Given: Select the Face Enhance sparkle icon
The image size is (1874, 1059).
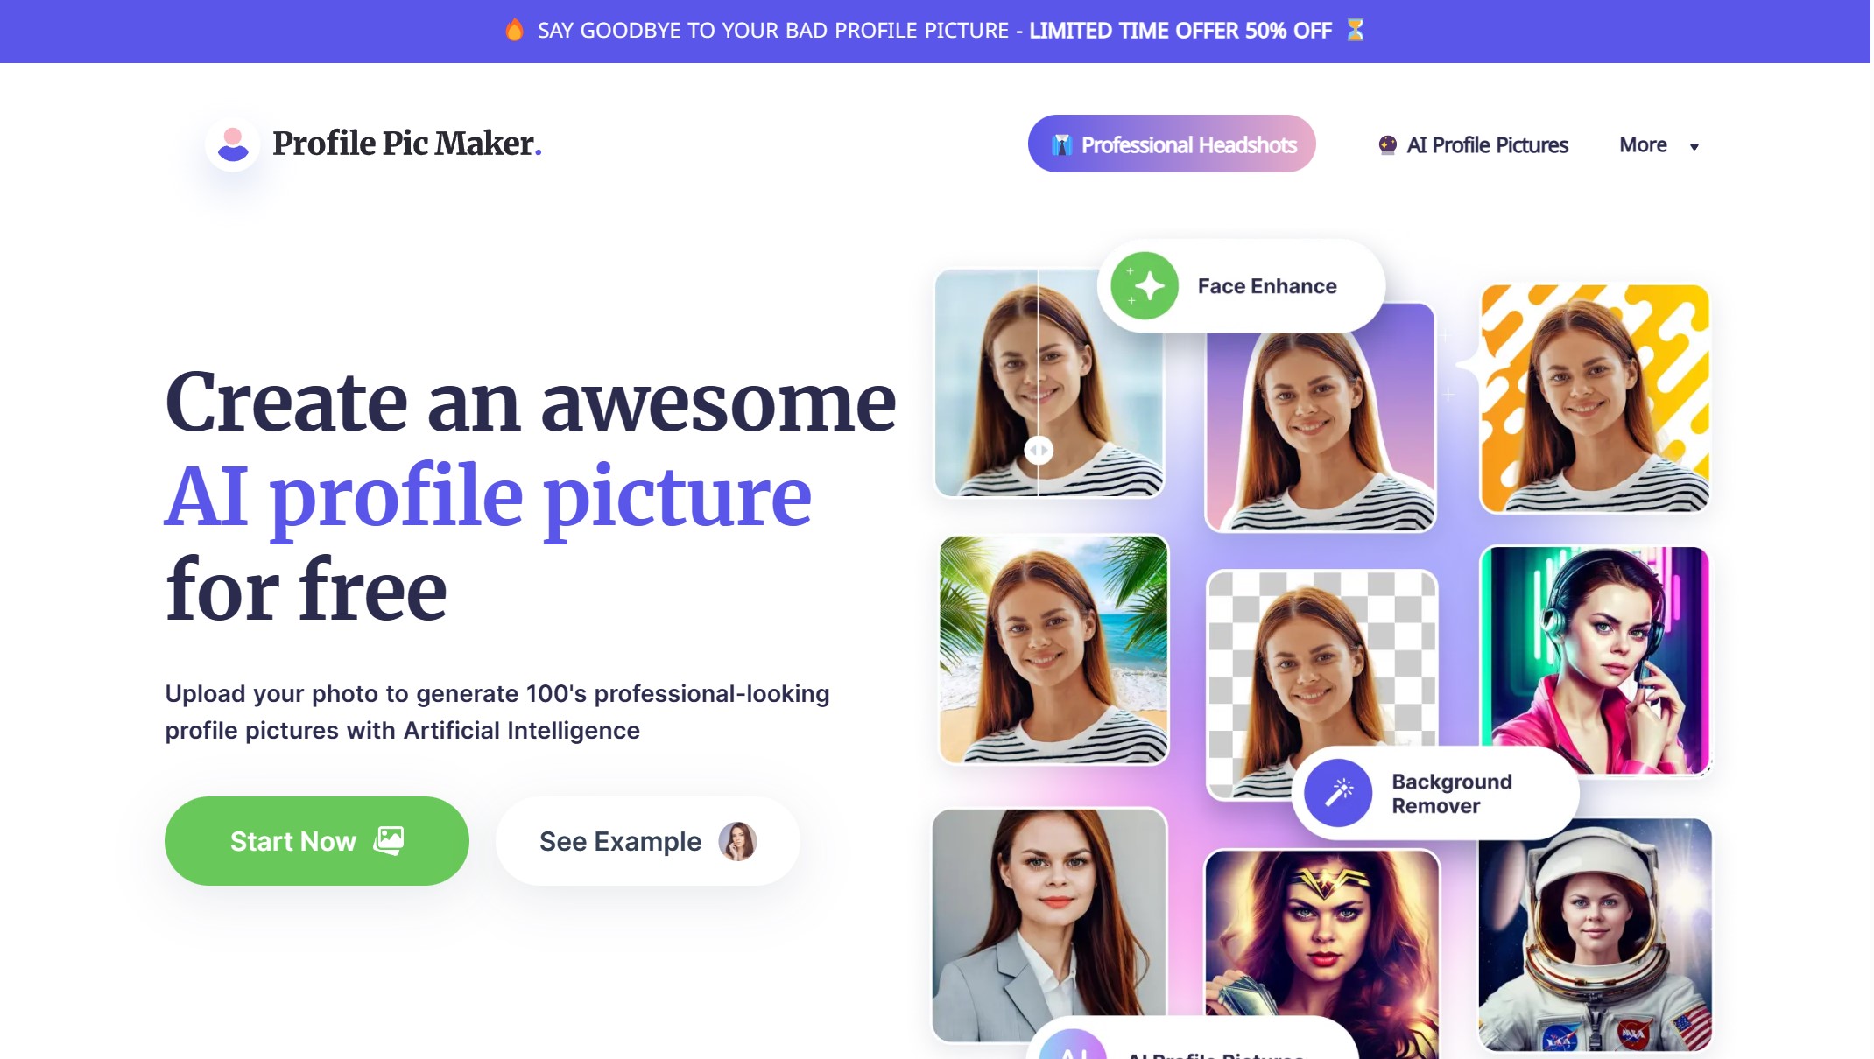Looking at the screenshot, I should [1147, 284].
